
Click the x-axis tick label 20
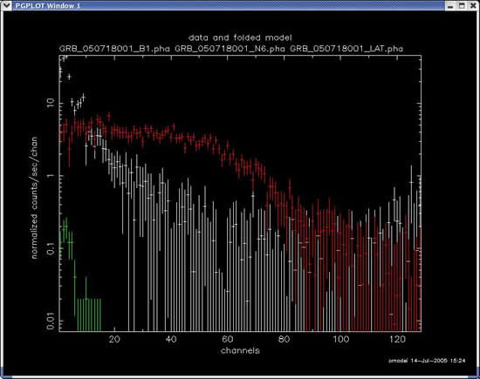pyautogui.click(x=114, y=339)
